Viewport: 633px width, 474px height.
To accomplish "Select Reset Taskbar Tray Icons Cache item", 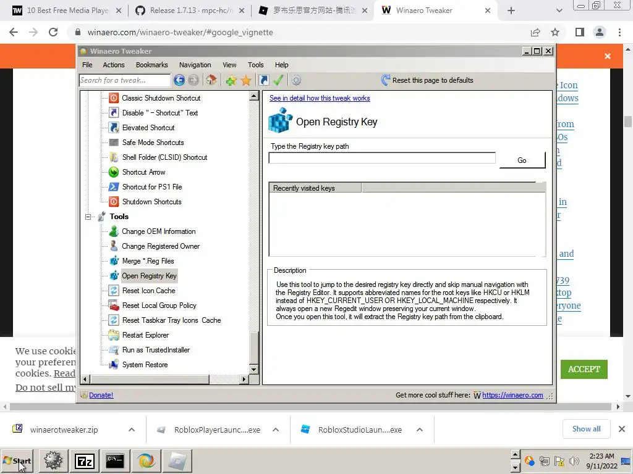I will 172,320.
